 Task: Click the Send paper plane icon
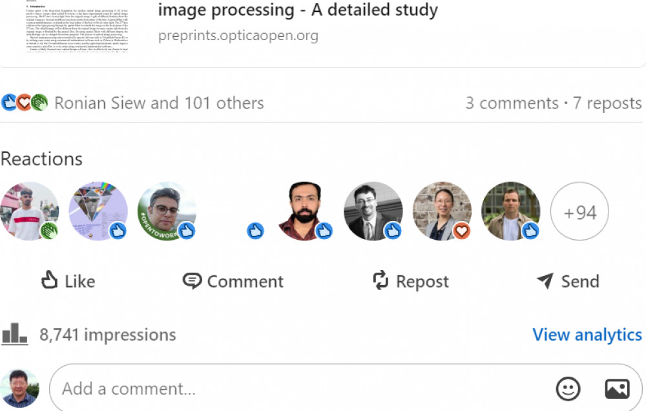(x=545, y=280)
